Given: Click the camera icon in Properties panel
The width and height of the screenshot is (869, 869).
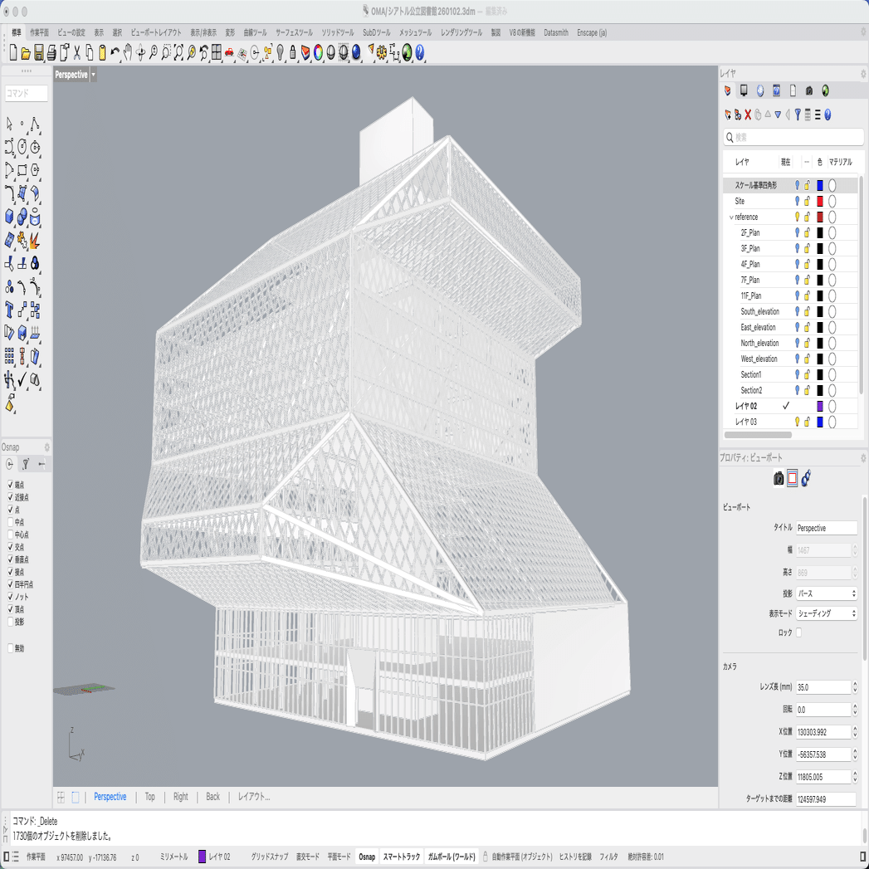Looking at the screenshot, I should 779,478.
